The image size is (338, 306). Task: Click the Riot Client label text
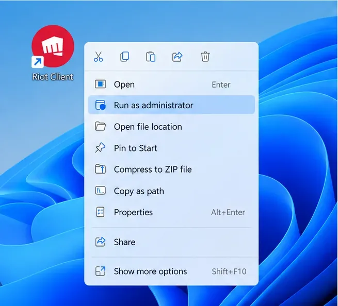53,77
